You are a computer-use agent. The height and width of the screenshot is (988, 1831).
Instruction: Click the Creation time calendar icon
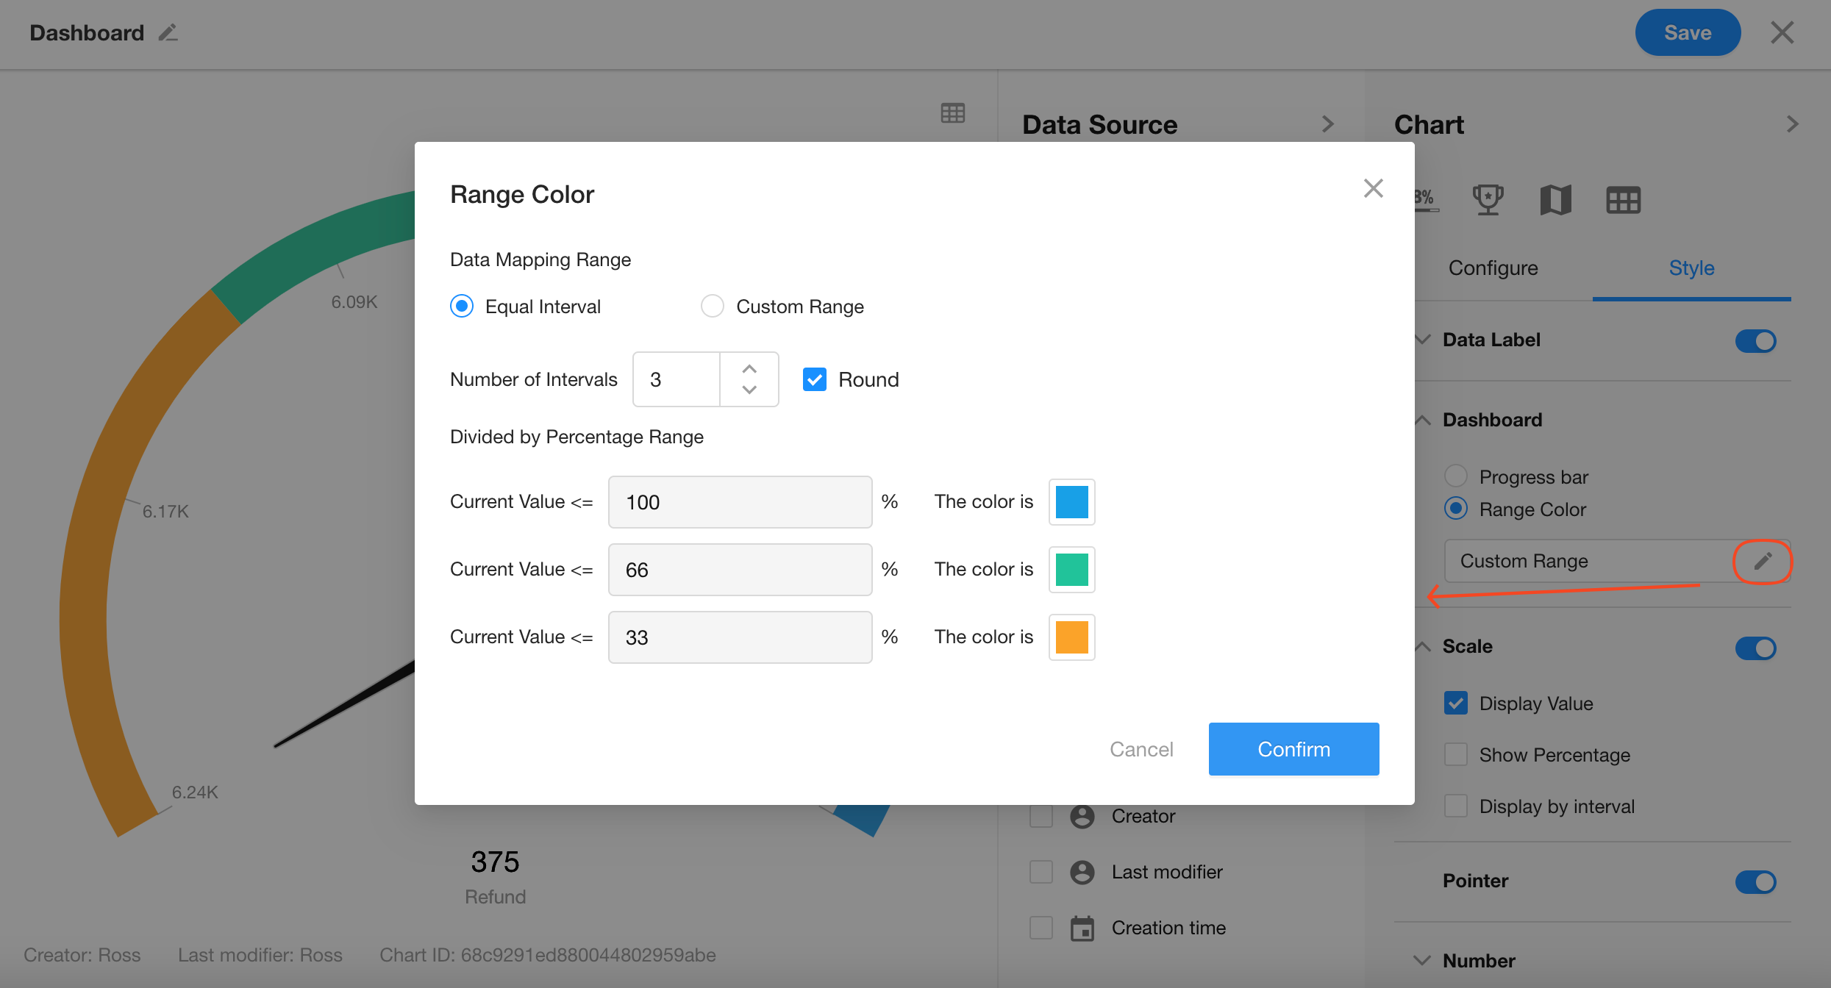(1082, 928)
